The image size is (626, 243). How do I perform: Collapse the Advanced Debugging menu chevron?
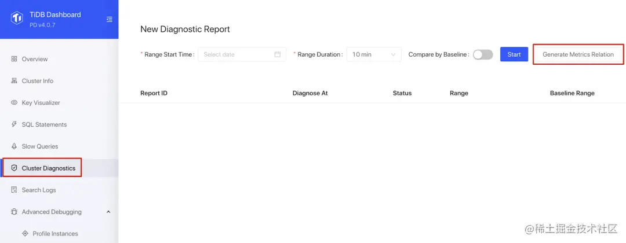click(x=108, y=212)
